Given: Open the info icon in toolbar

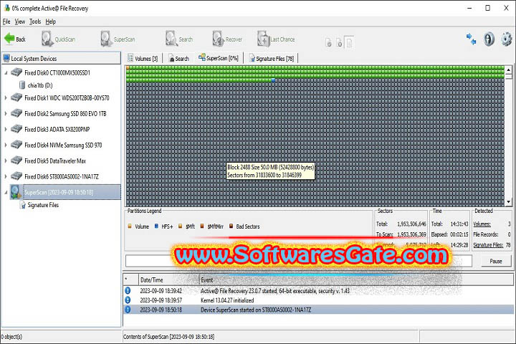Looking at the screenshot, I should [489, 39].
